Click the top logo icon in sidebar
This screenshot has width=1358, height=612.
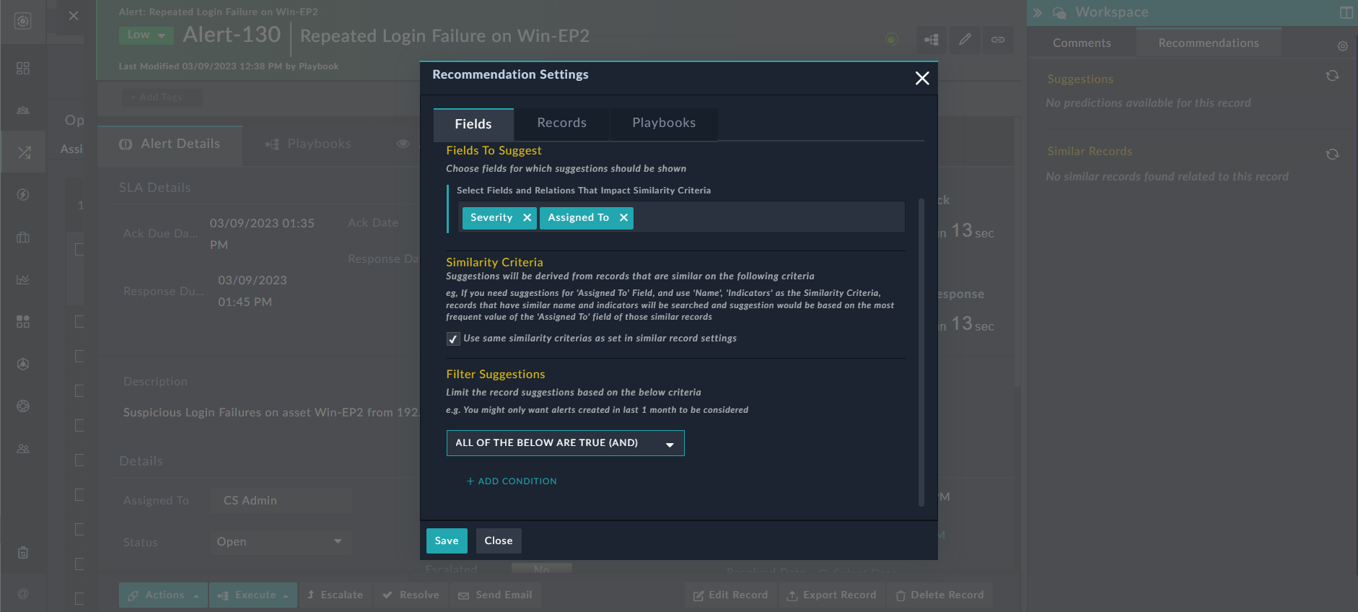tap(23, 22)
